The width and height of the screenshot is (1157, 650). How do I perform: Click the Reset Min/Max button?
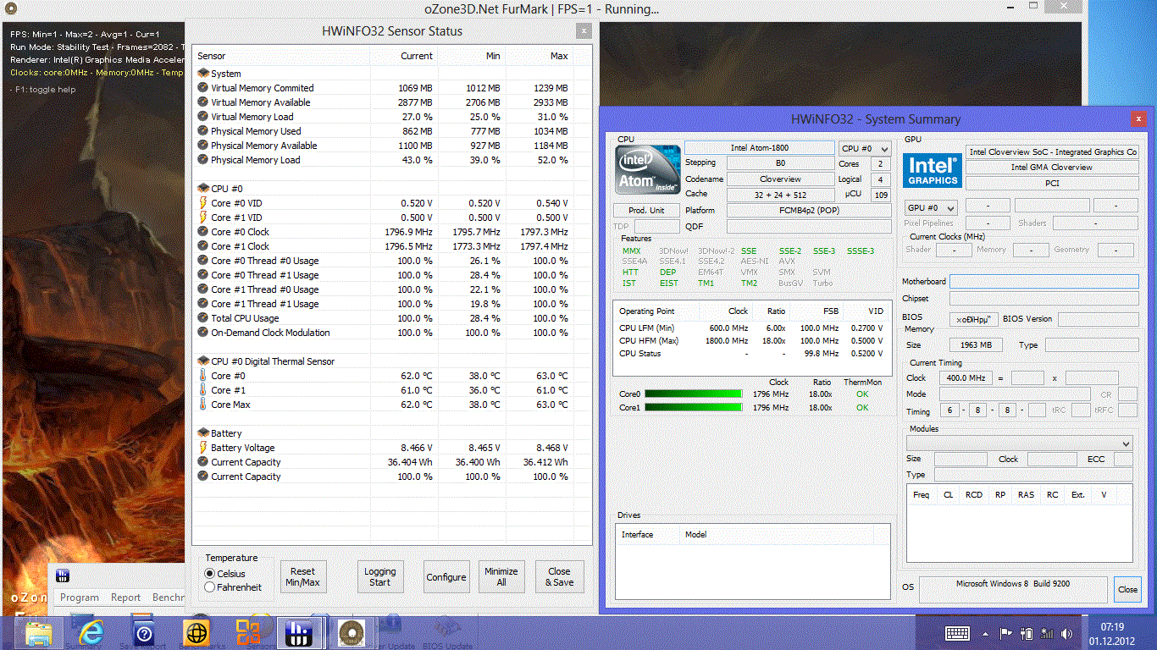coord(303,576)
